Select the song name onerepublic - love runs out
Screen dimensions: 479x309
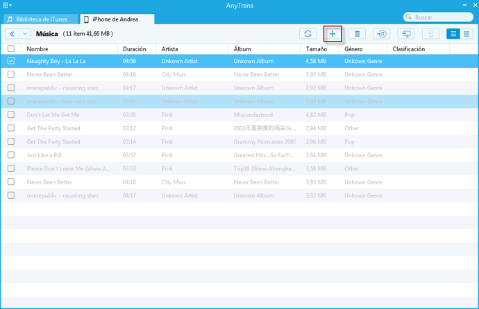tap(61, 101)
